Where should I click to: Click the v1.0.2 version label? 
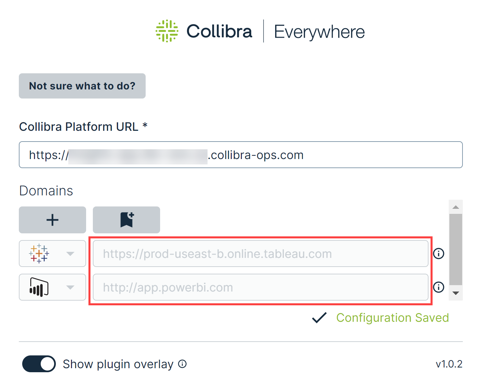449,364
